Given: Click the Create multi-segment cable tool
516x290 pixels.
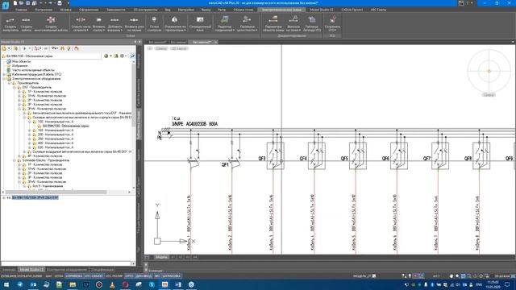Looking at the screenshot, I should tap(51, 23).
